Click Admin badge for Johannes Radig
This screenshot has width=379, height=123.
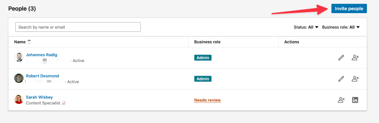[203, 58]
